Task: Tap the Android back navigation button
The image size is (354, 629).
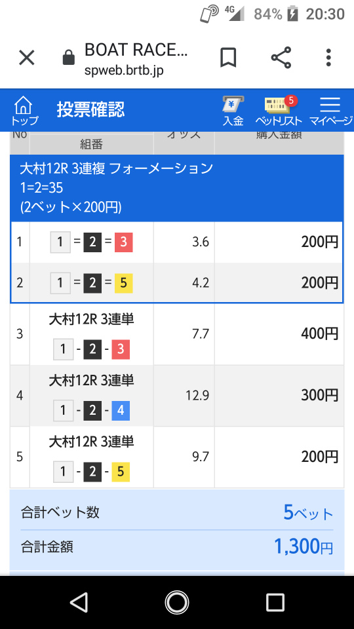Action: (79, 602)
